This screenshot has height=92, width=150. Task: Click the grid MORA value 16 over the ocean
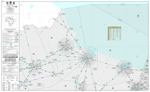[x=80, y=28]
